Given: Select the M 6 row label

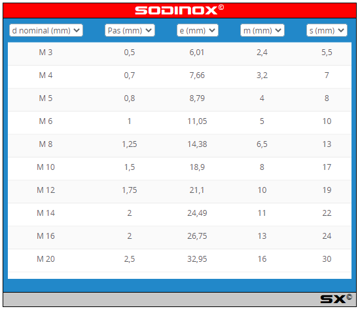Looking at the screenshot, I should tap(46, 121).
